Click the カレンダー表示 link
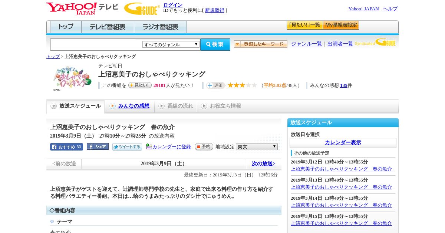The image size is (445, 233). point(343,143)
